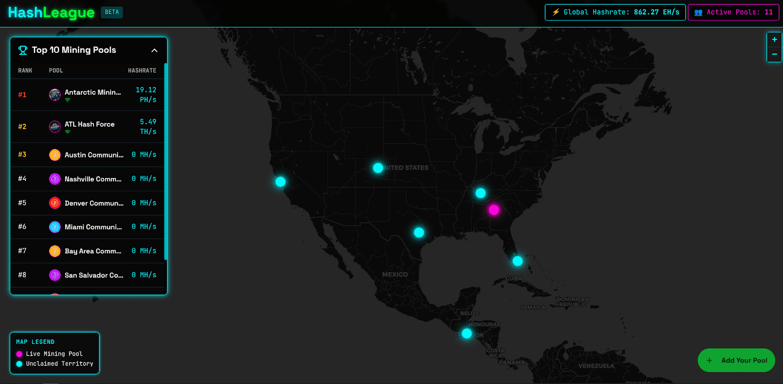Zoom in on the map
This screenshot has width=783, height=384.
(x=774, y=40)
